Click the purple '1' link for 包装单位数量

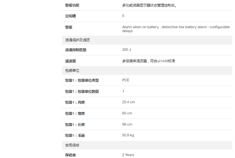click(x=123, y=91)
